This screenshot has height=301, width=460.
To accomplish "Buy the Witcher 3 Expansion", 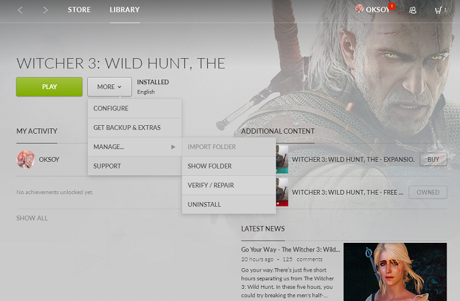I will coord(433,159).
